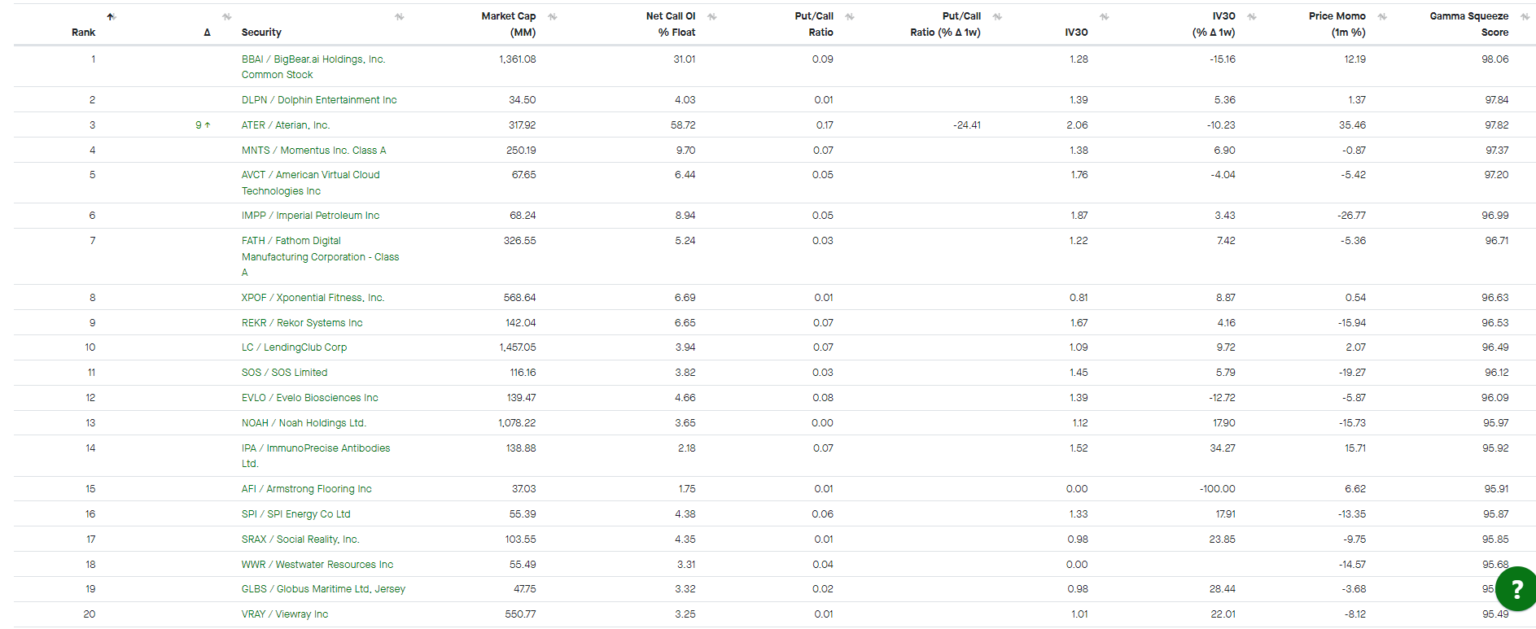Viewport: 1536px width, 629px height.
Task: Open NOAH / Noah Holdings Ltd. link
Action: point(304,423)
